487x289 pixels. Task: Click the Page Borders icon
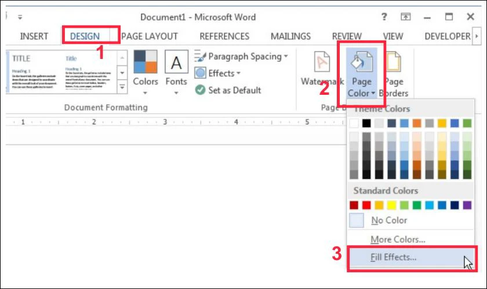394,62
